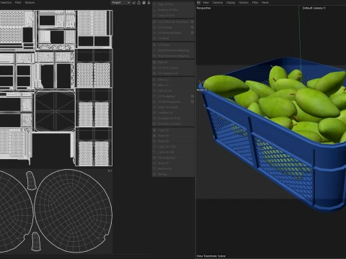Click the Mirror U command icon

pyautogui.click(x=154, y=79)
